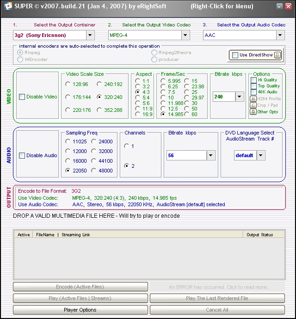Image resolution: width=296 pixels, height=319 pixels.
Task: Tick the Disable Video checkbox
Action: (22, 97)
